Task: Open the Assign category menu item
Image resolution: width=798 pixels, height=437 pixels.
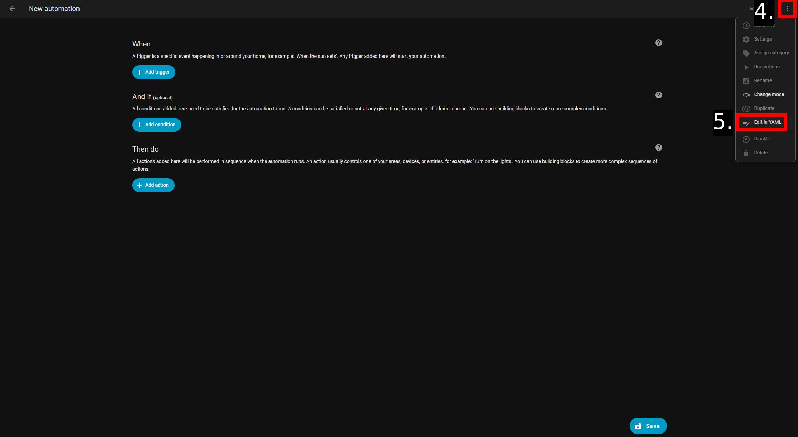Action: [x=765, y=53]
